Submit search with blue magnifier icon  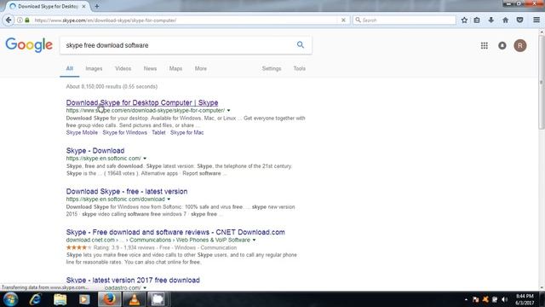301,44
